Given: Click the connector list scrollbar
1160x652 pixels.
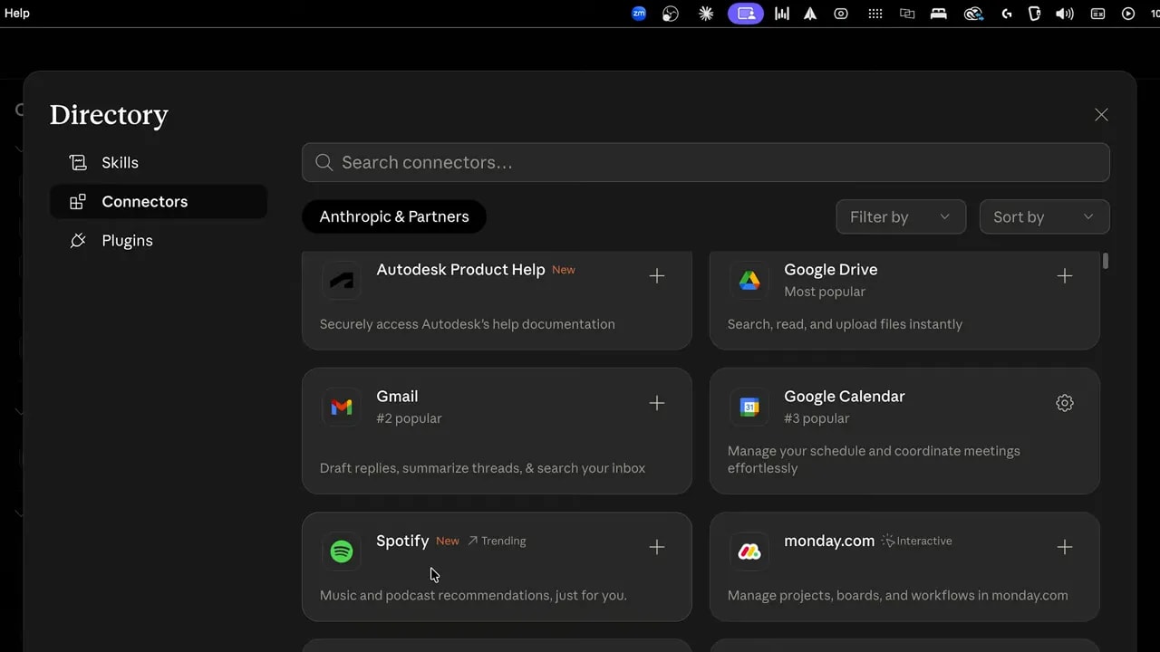Looking at the screenshot, I should 1106,262.
